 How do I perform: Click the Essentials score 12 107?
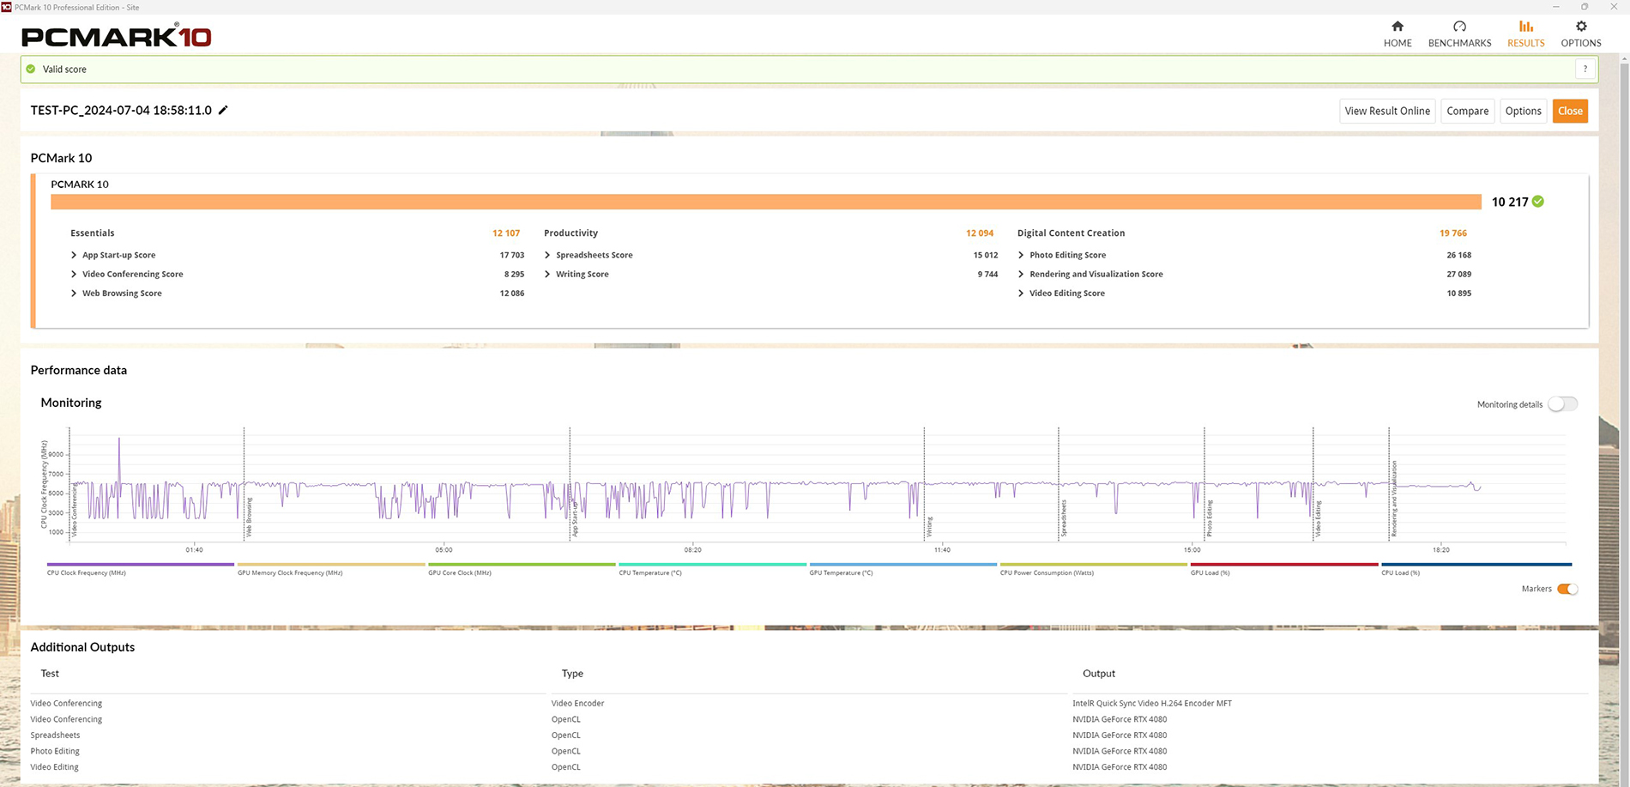click(x=506, y=233)
